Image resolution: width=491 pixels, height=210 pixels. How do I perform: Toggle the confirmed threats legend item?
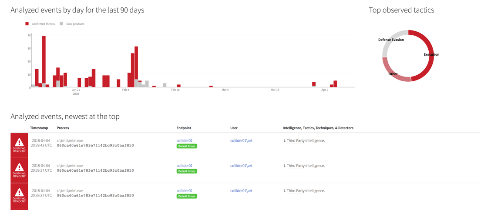coord(43,24)
